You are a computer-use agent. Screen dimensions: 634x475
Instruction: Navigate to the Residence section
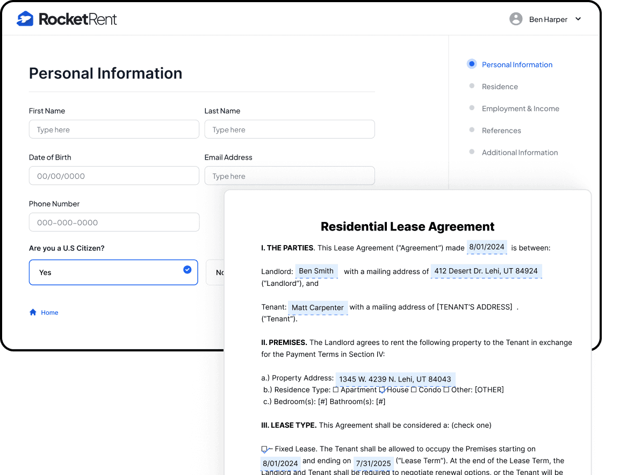coord(500,86)
